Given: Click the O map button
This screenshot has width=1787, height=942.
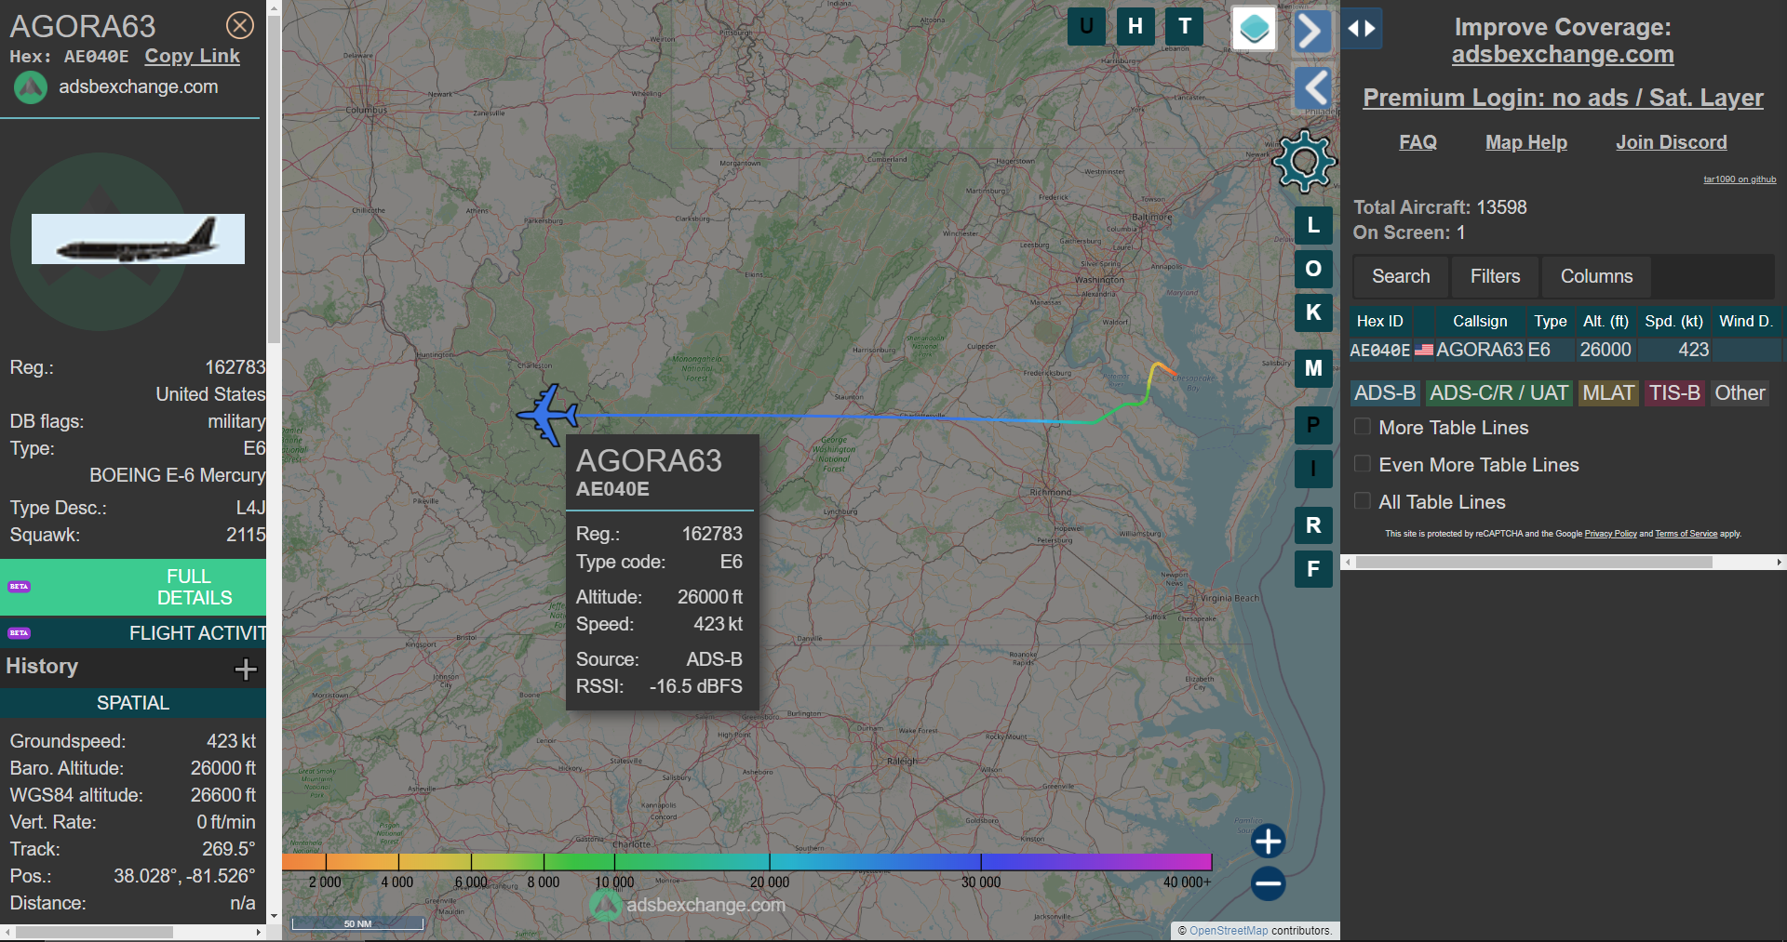Looking at the screenshot, I should click(1313, 269).
